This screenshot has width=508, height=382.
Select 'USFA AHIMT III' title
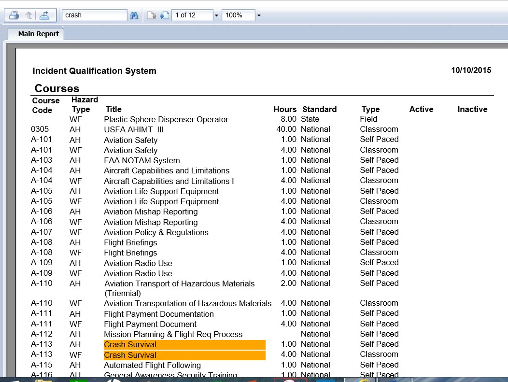[x=134, y=129]
